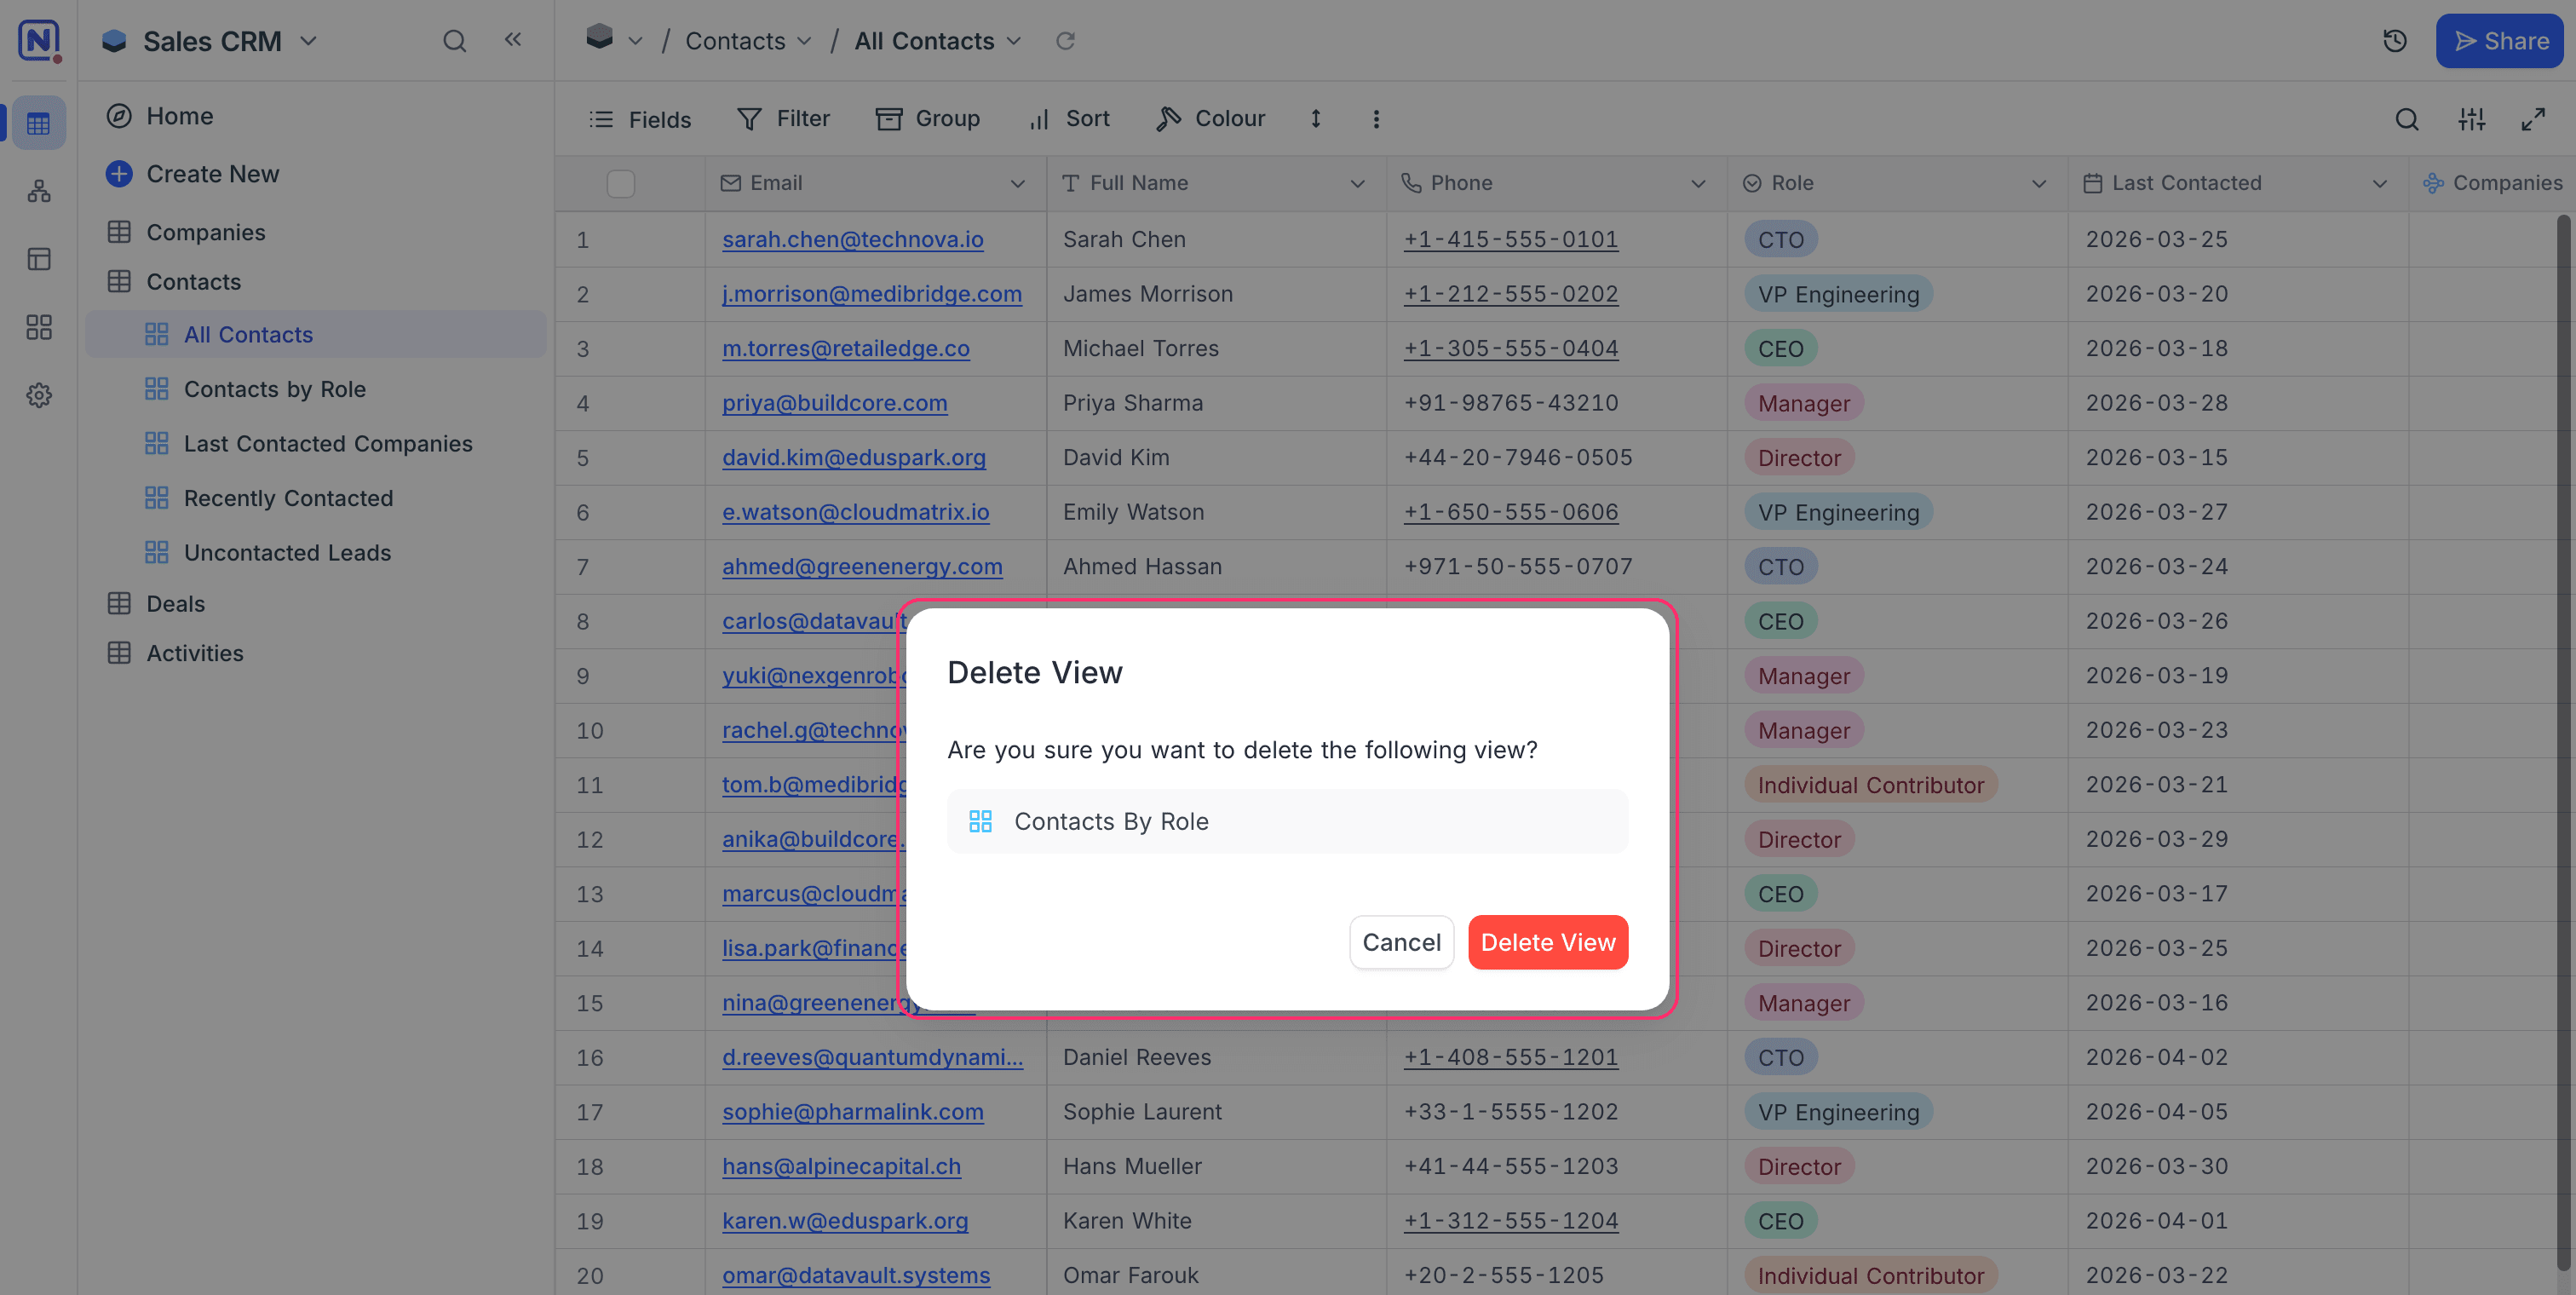Open the Fields toolbar option
2576x1295 pixels.
click(x=641, y=119)
